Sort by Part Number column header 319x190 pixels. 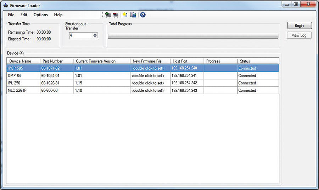click(x=57, y=61)
